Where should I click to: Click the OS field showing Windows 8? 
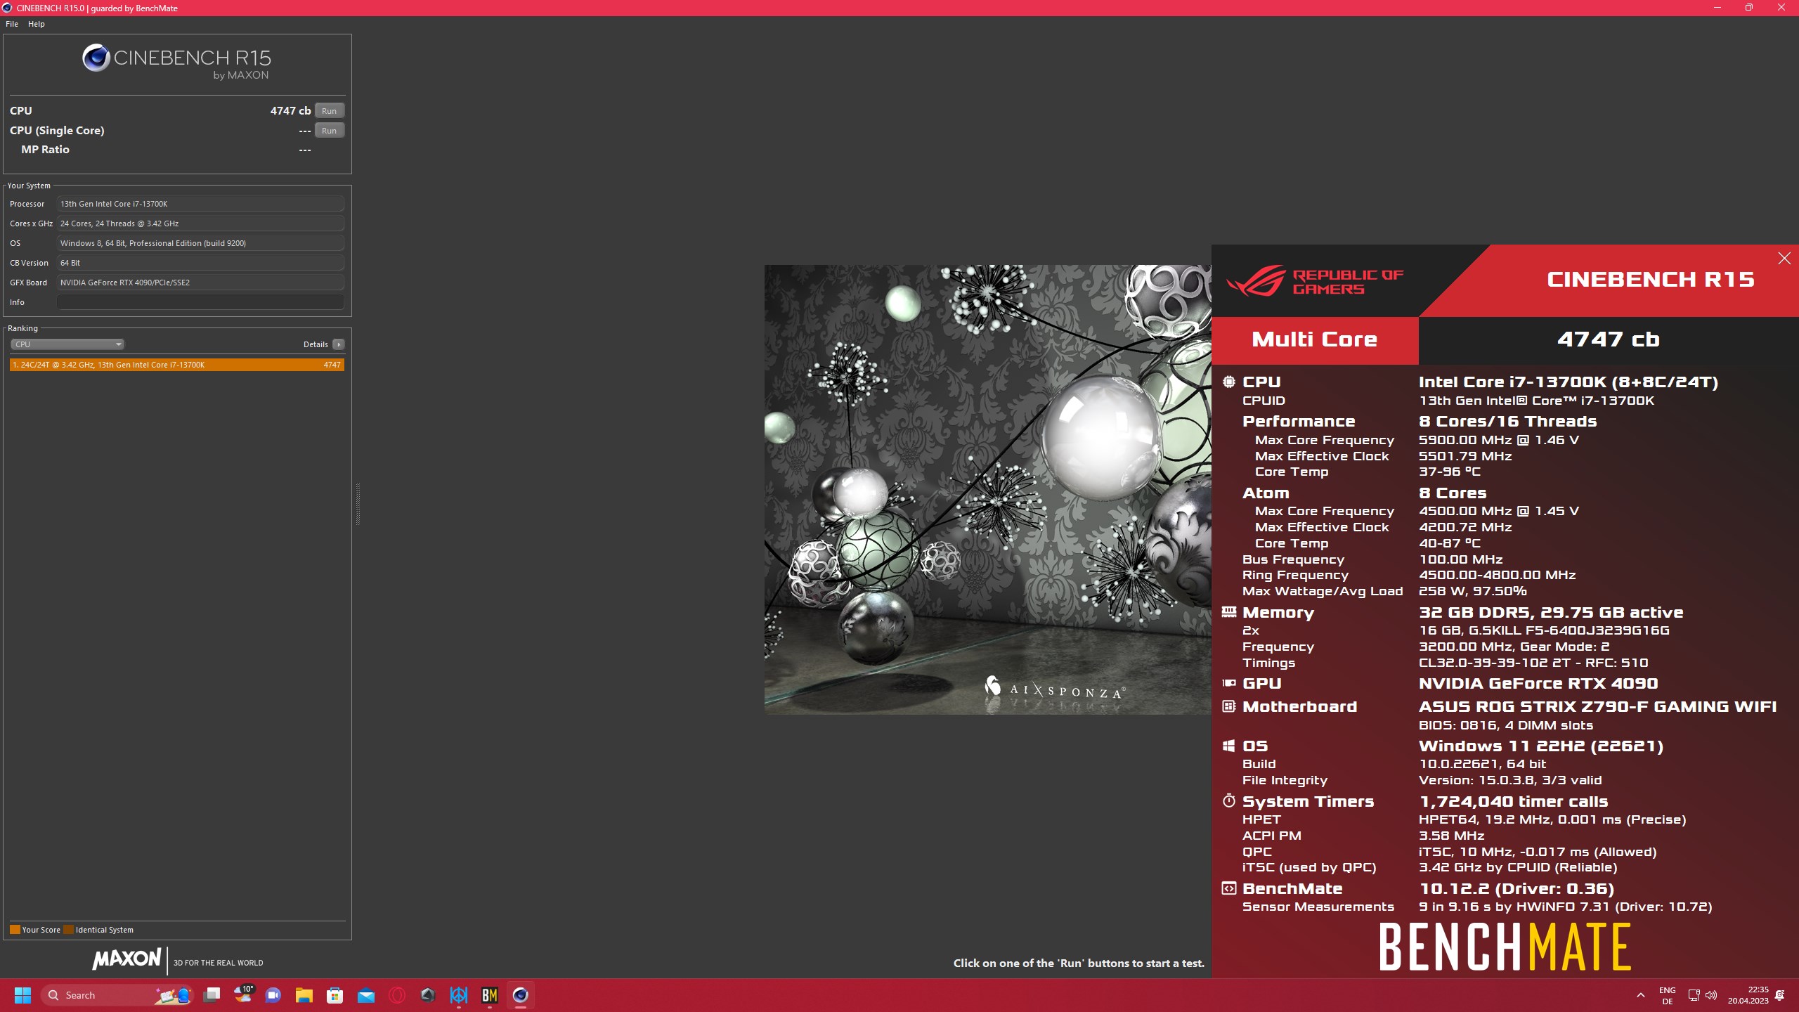[200, 243]
